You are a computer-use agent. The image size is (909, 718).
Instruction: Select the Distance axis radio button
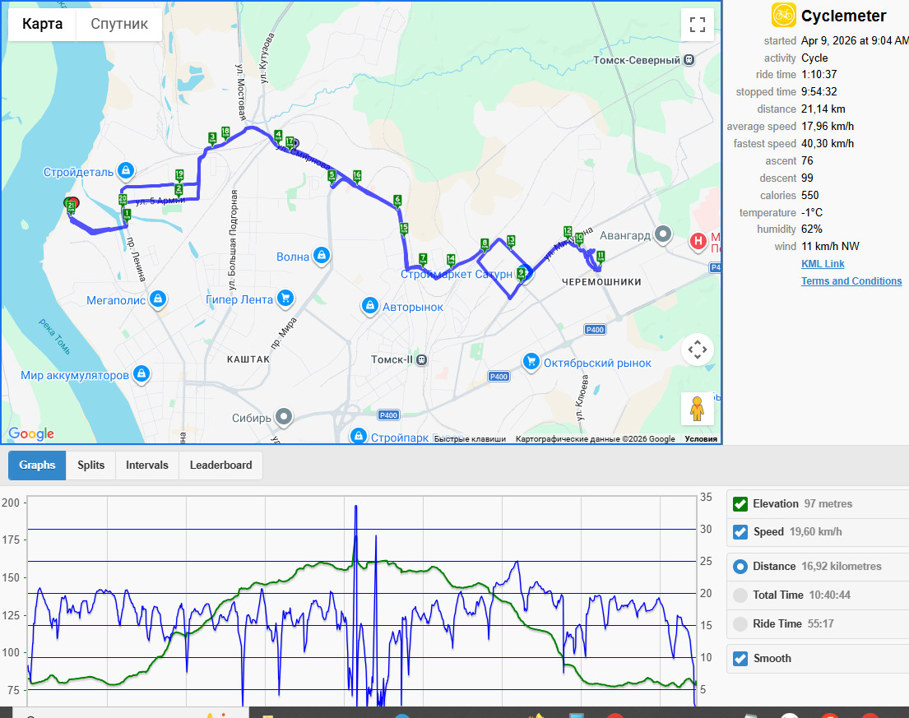(740, 566)
